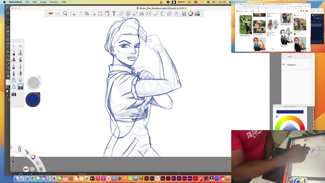Open Brush Properties sliders icon in palette
This screenshot has width=325, height=183.
point(14,46)
